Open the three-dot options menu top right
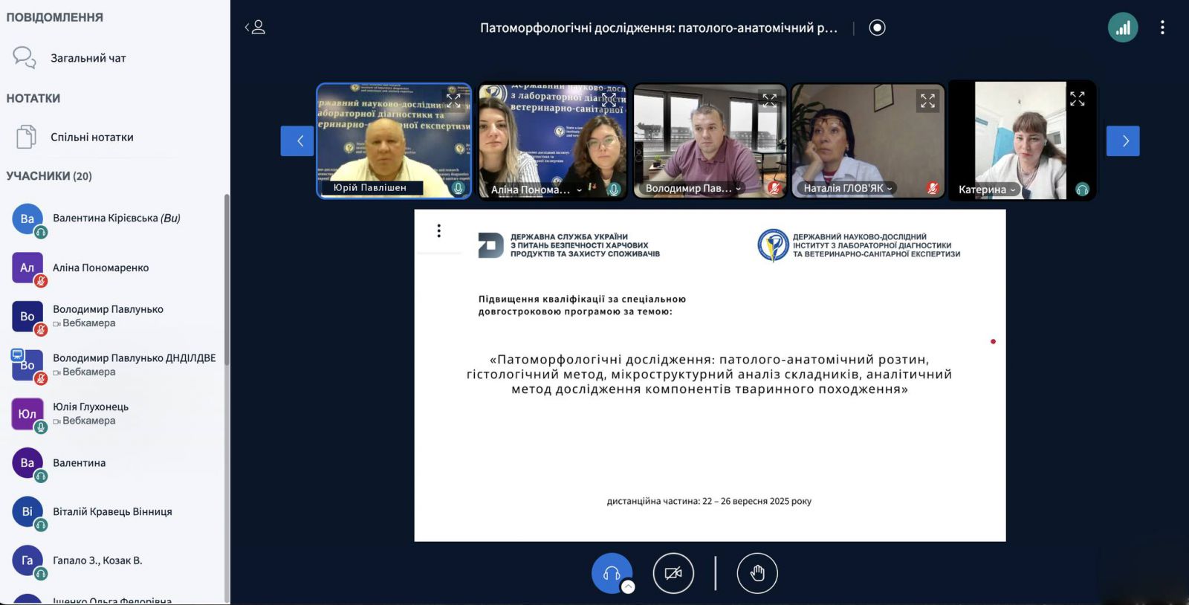The image size is (1189, 605). pyautogui.click(x=1162, y=27)
